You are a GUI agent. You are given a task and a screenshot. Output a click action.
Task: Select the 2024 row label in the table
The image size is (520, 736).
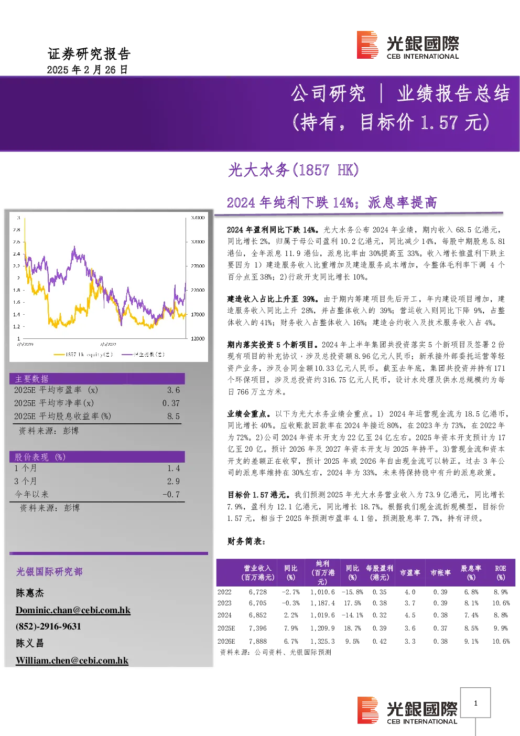[224, 615]
